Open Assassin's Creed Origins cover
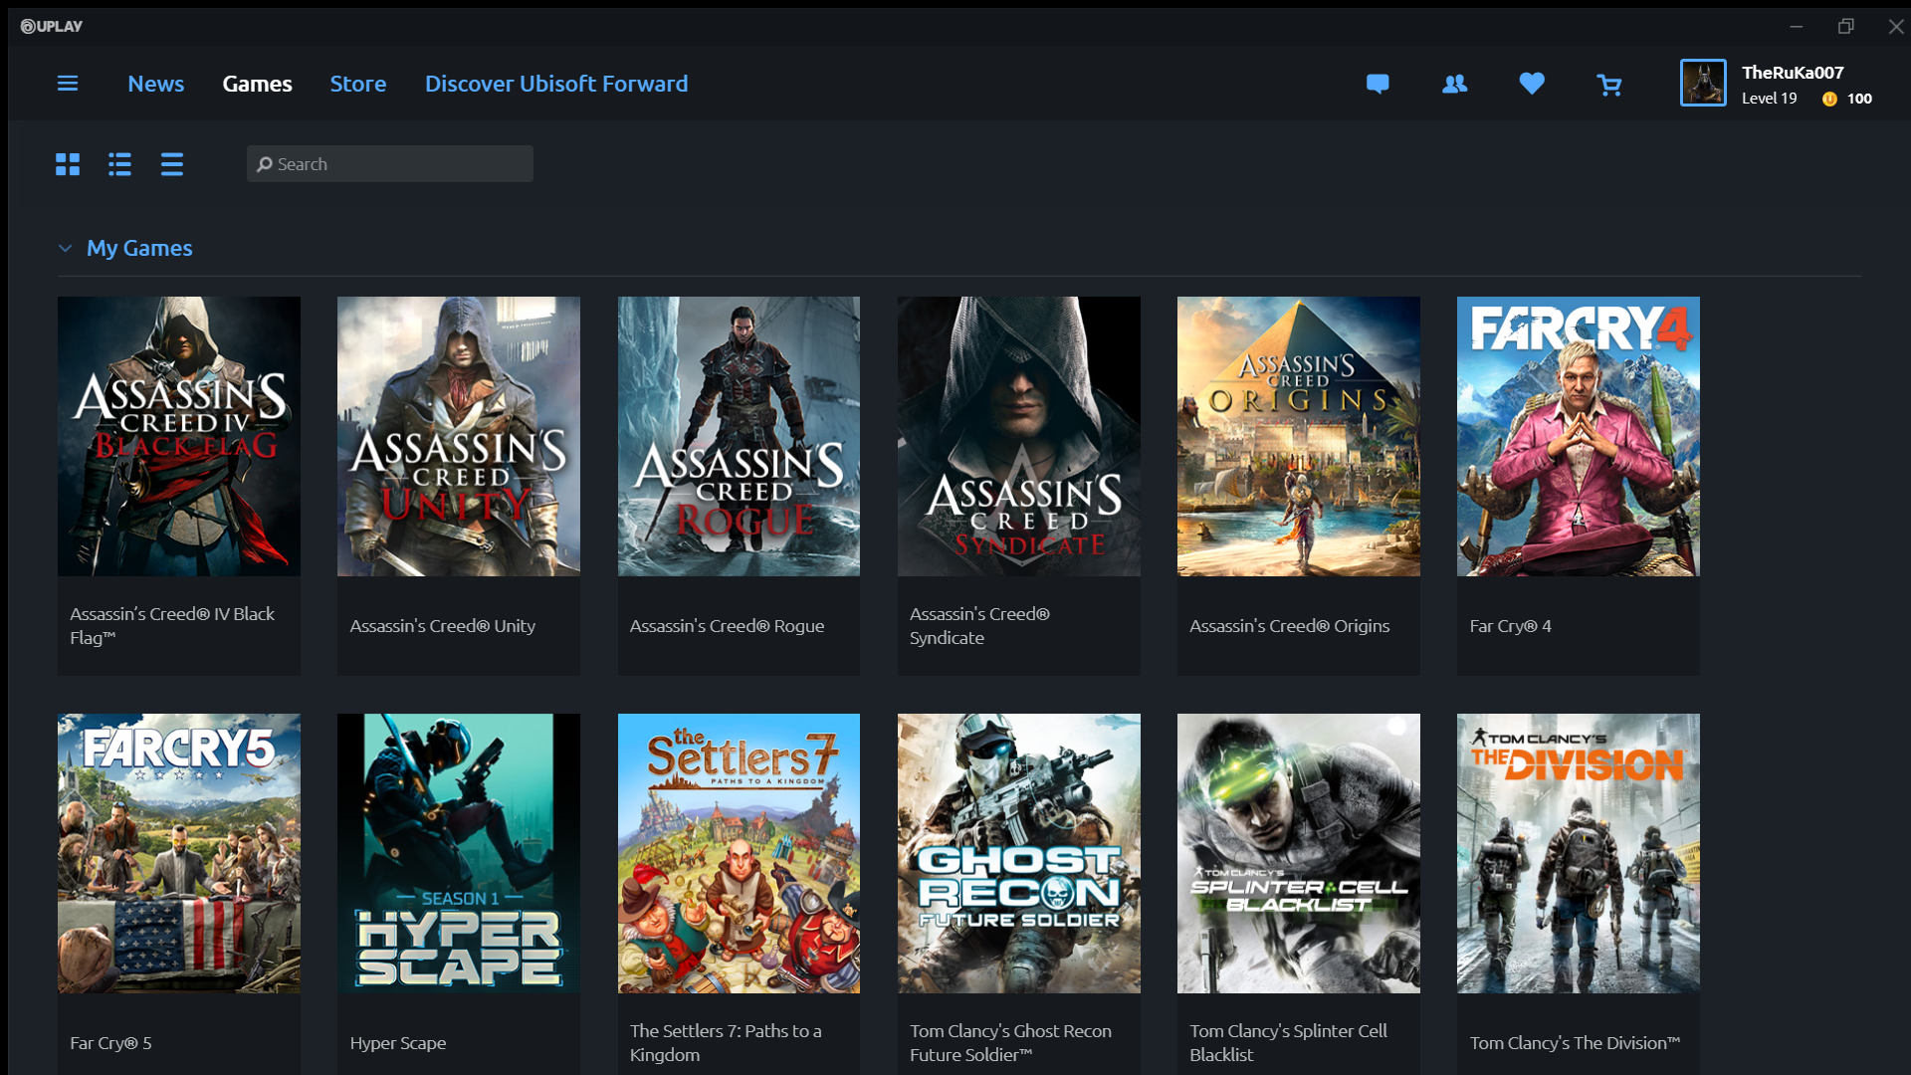1911x1075 pixels. click(1299, 436)
